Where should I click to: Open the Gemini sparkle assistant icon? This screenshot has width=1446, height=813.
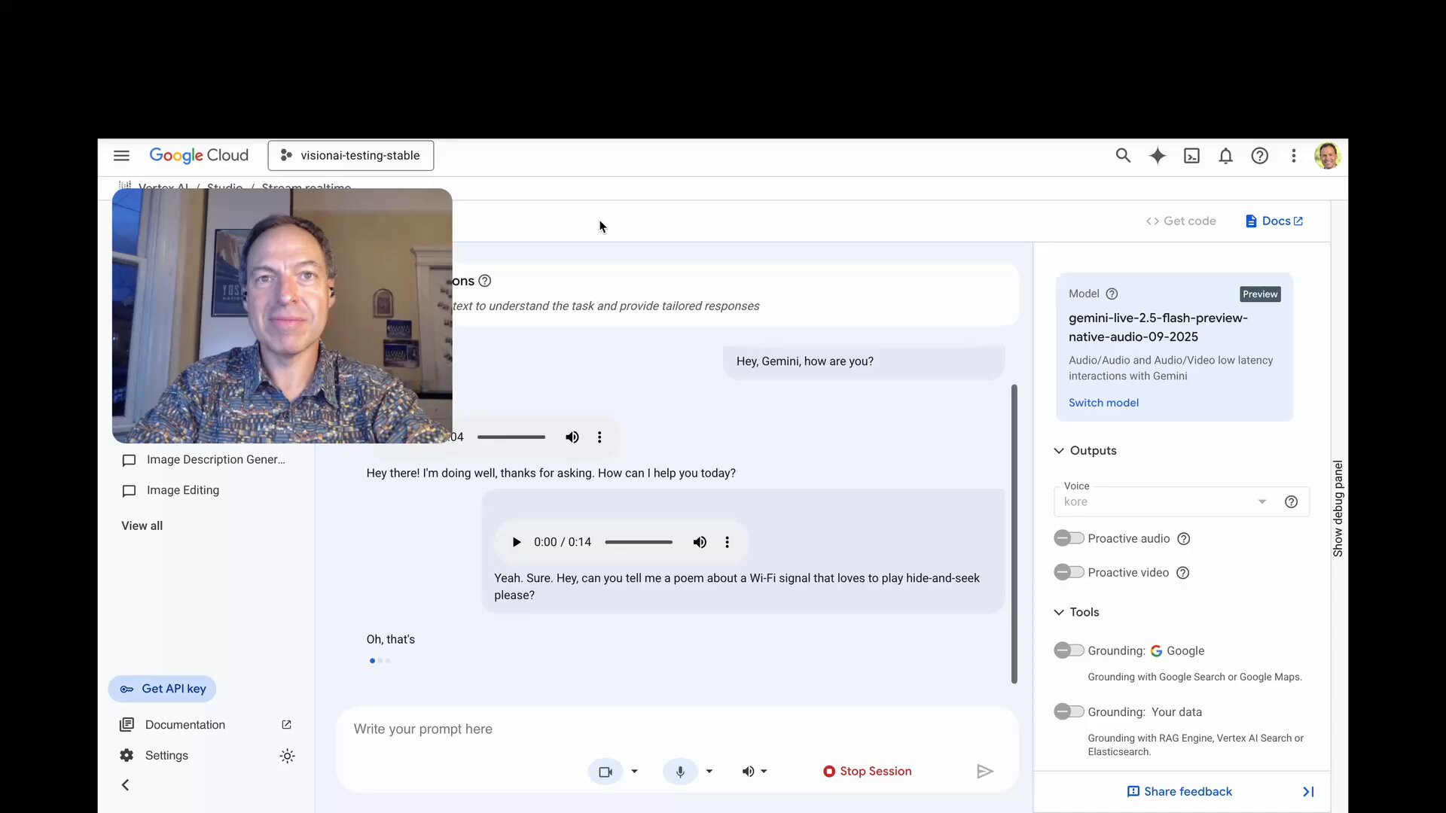[x=1158, y=156]
